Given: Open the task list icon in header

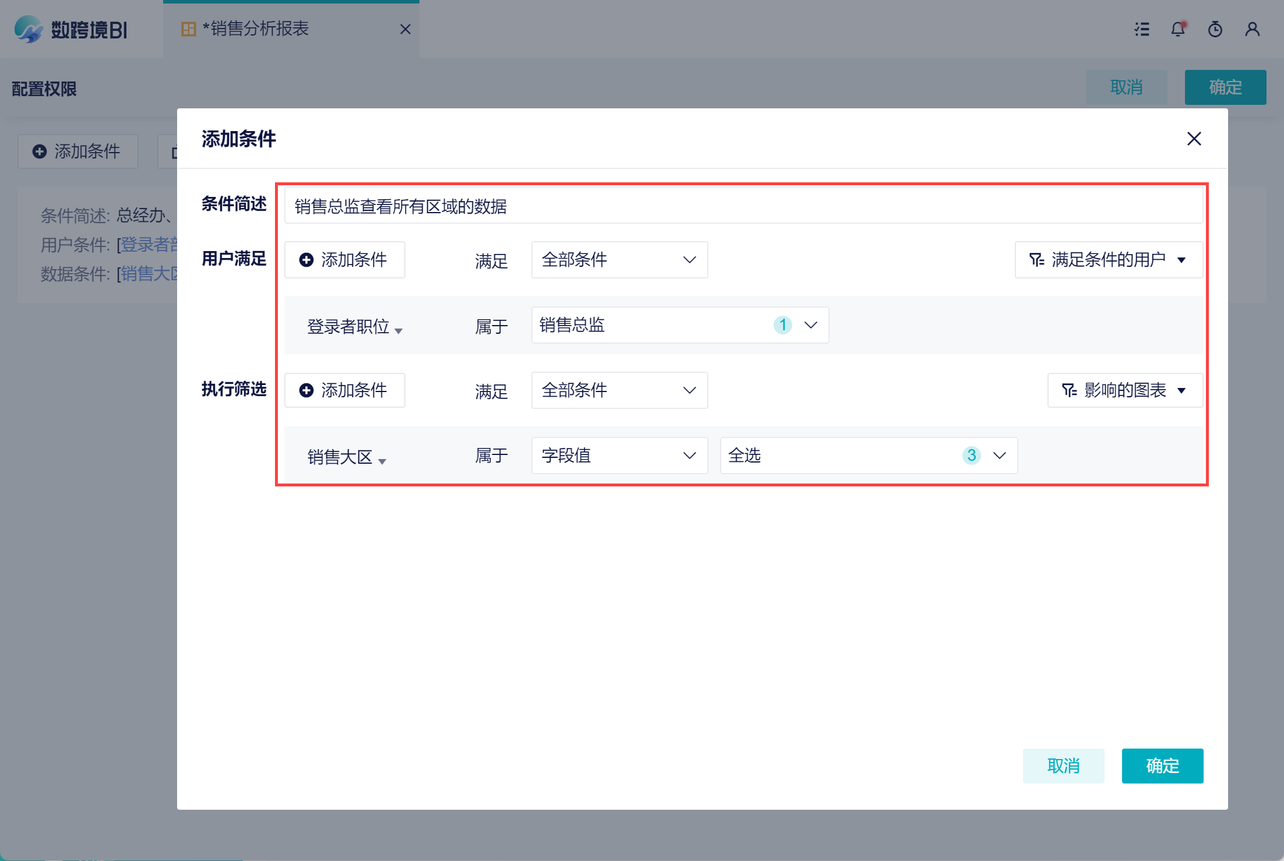Looking at the screenshot, I should click(1142, 29).
